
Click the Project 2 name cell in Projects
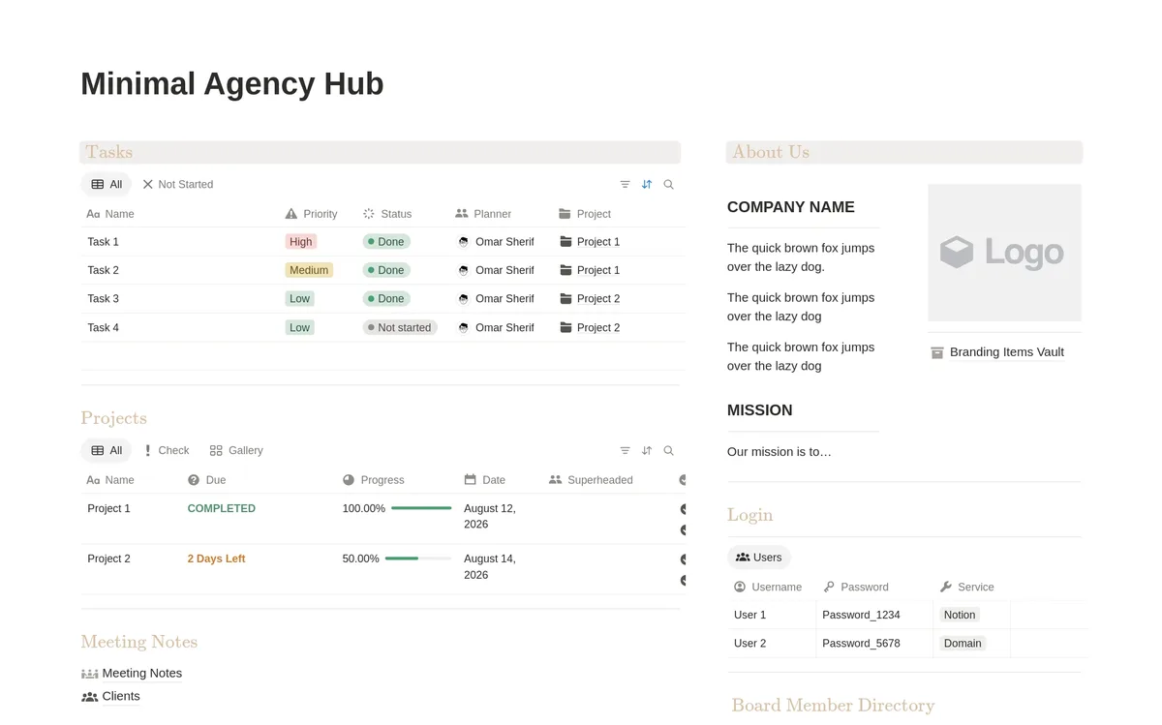pyautogui.click(x=132, y=569)
